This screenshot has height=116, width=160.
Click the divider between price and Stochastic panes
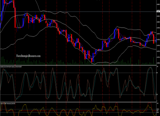coord(78,65)
